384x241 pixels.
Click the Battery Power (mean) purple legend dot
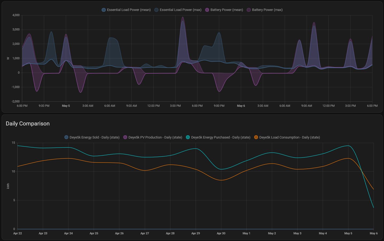207,10
